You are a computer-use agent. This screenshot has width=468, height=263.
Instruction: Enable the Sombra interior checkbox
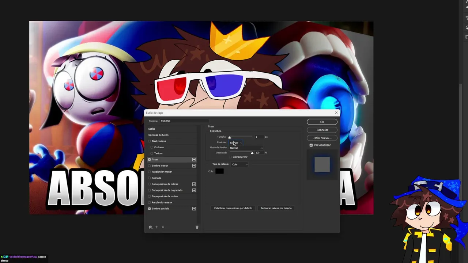tap(149, 166)
